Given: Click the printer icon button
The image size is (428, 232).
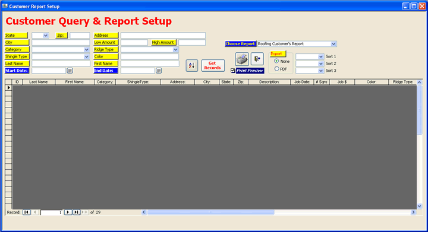Looking at the screenshot, I should pos(242,59).
